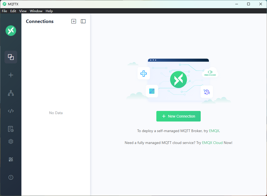Open the View menu
Image resolution: width=267 pixels, height=196 pixels.
coord(23,11)
